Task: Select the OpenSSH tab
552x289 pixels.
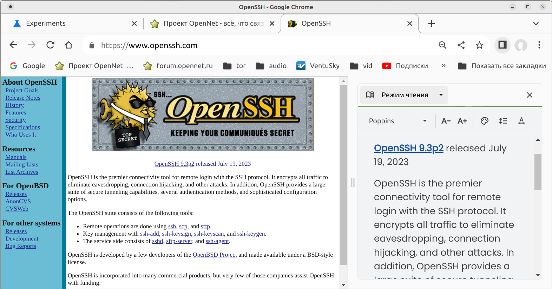Action: [350, 24]
